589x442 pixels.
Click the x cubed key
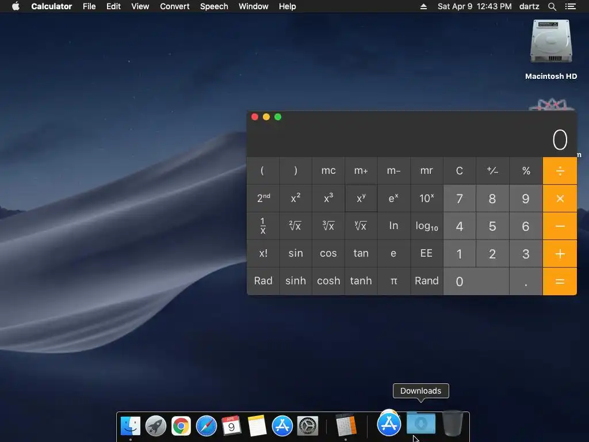pyautogui.click(x=328, y=198)
